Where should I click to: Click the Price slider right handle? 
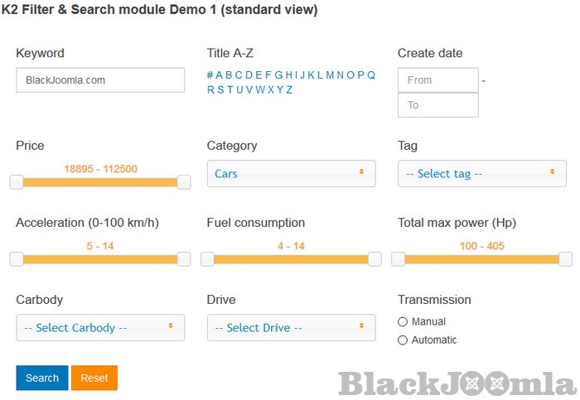click(184, 182)
